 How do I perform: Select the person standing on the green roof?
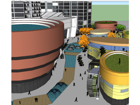(x=120, y=62)
